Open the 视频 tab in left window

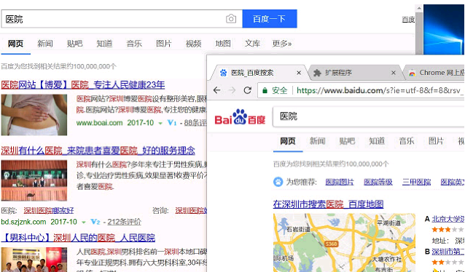pos(193,44)
